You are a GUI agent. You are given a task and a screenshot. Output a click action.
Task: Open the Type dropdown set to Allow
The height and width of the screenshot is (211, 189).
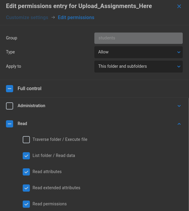[138, 52]
